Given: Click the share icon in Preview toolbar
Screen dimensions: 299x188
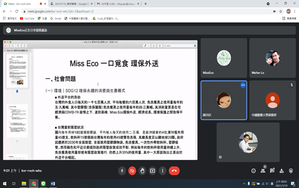Looking at the screenshot, I should click(25, 46).
